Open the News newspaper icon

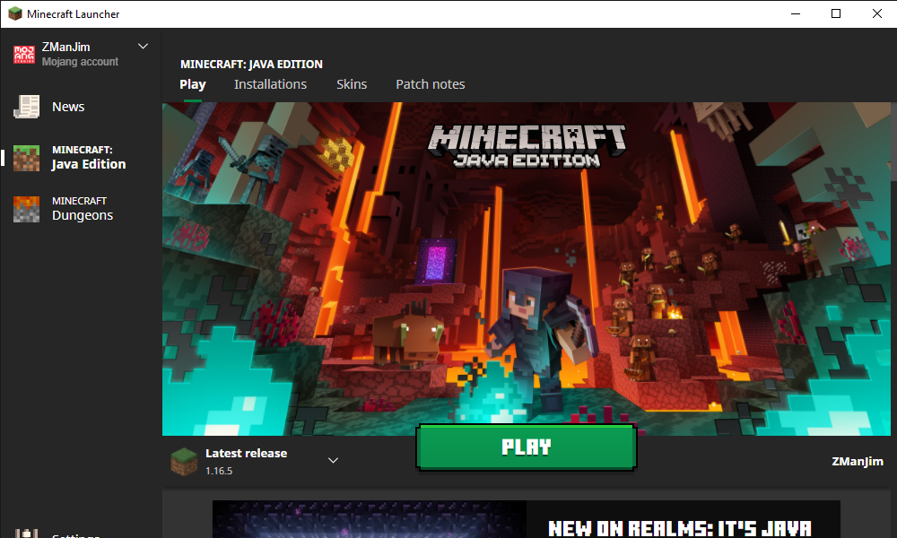click(x=26, y=107)
